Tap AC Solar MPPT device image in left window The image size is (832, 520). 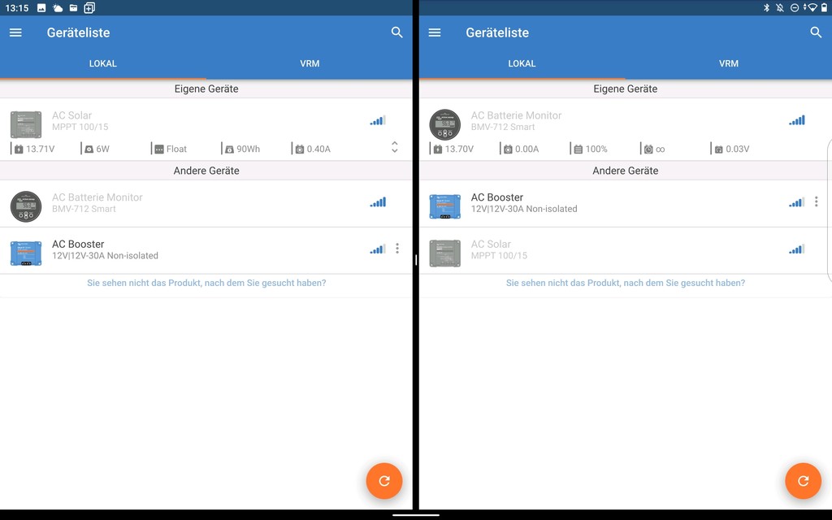coord(26,124)
